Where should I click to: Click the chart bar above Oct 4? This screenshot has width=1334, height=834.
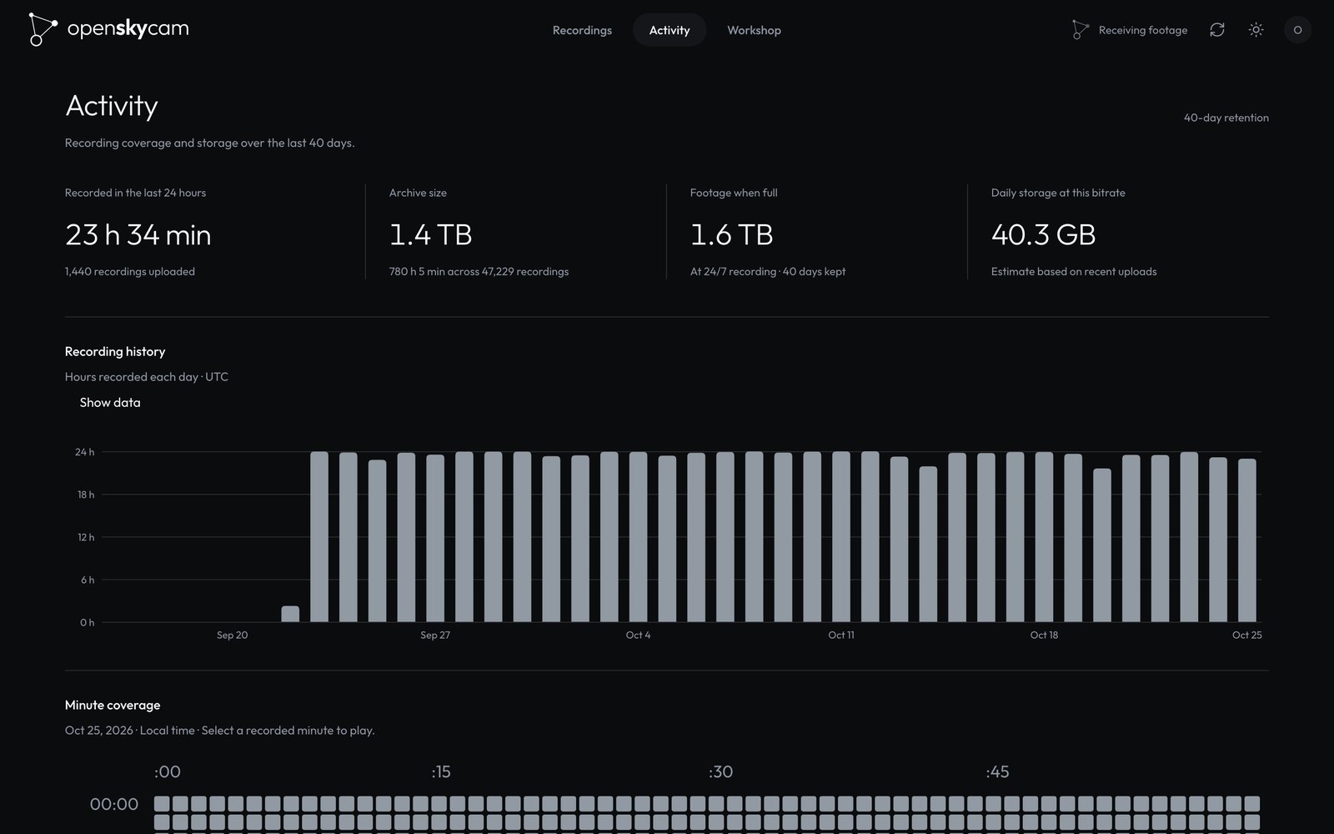pyautogui.click(x=639, y=537)
